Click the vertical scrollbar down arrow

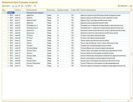pyautogui.click(x=131, y=98)
